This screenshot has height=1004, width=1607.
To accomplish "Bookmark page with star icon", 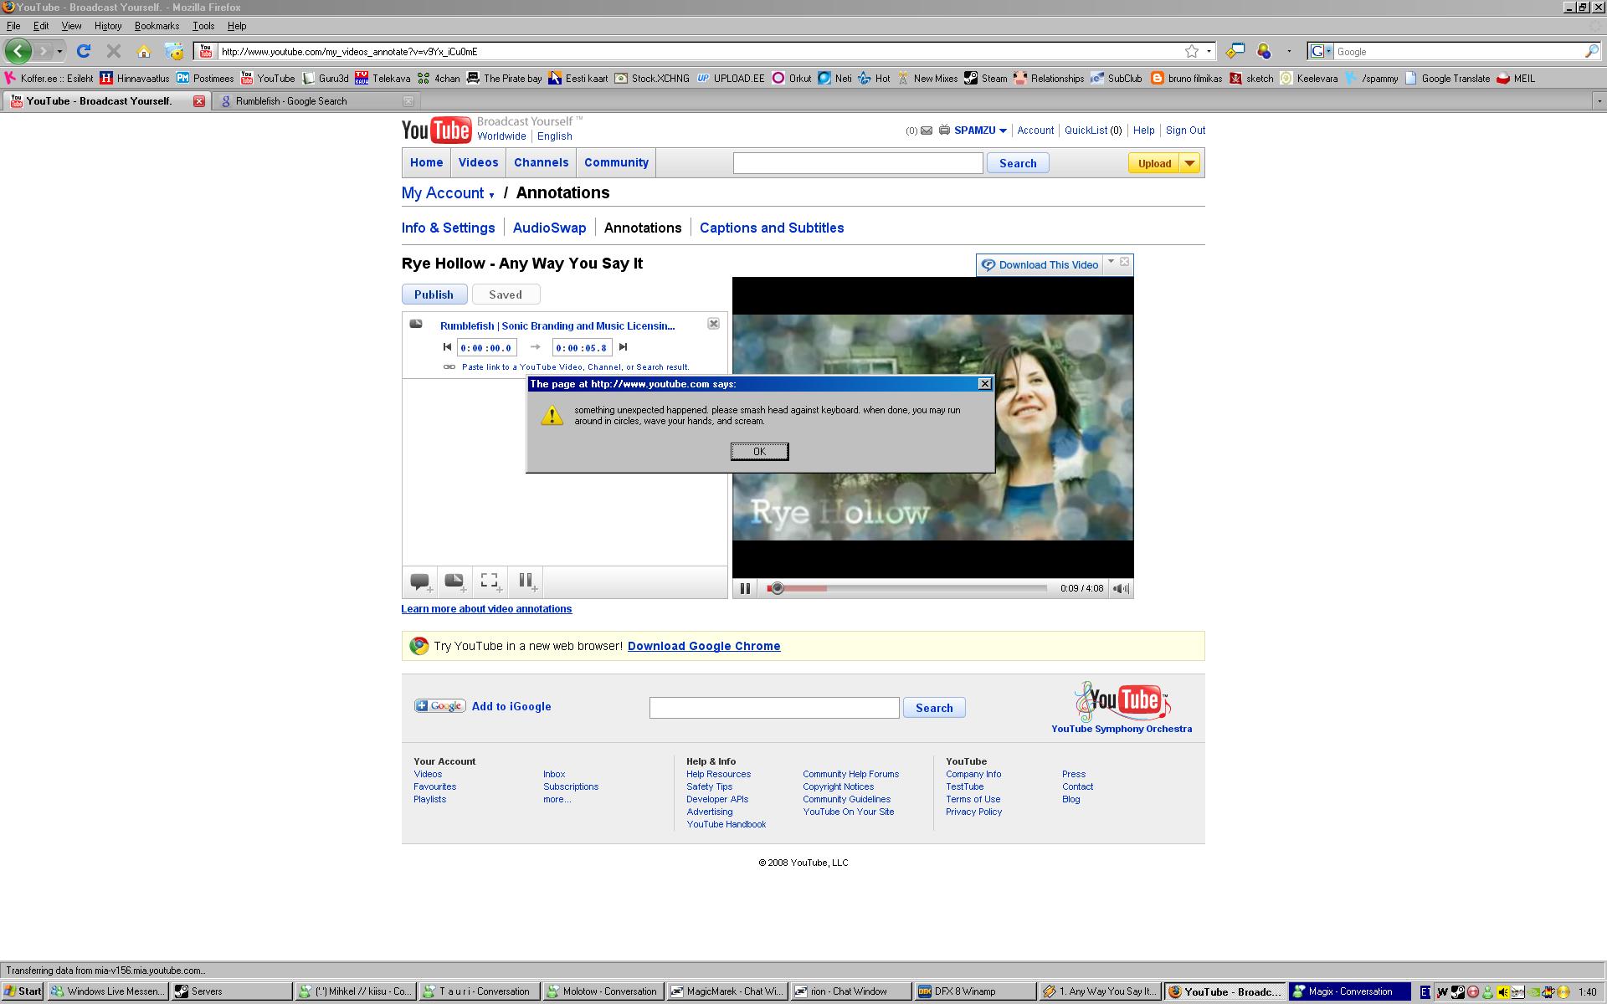I will point(1191,51).
